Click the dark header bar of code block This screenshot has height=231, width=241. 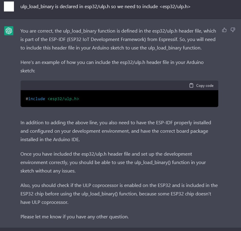119,85
